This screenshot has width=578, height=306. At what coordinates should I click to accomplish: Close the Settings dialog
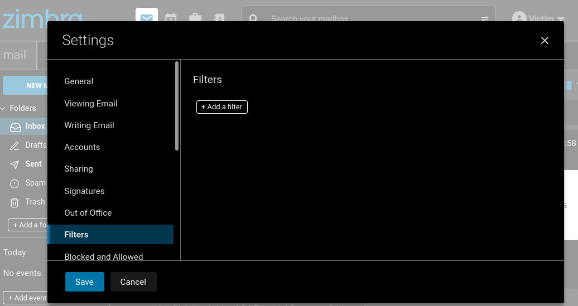(545, 41)
